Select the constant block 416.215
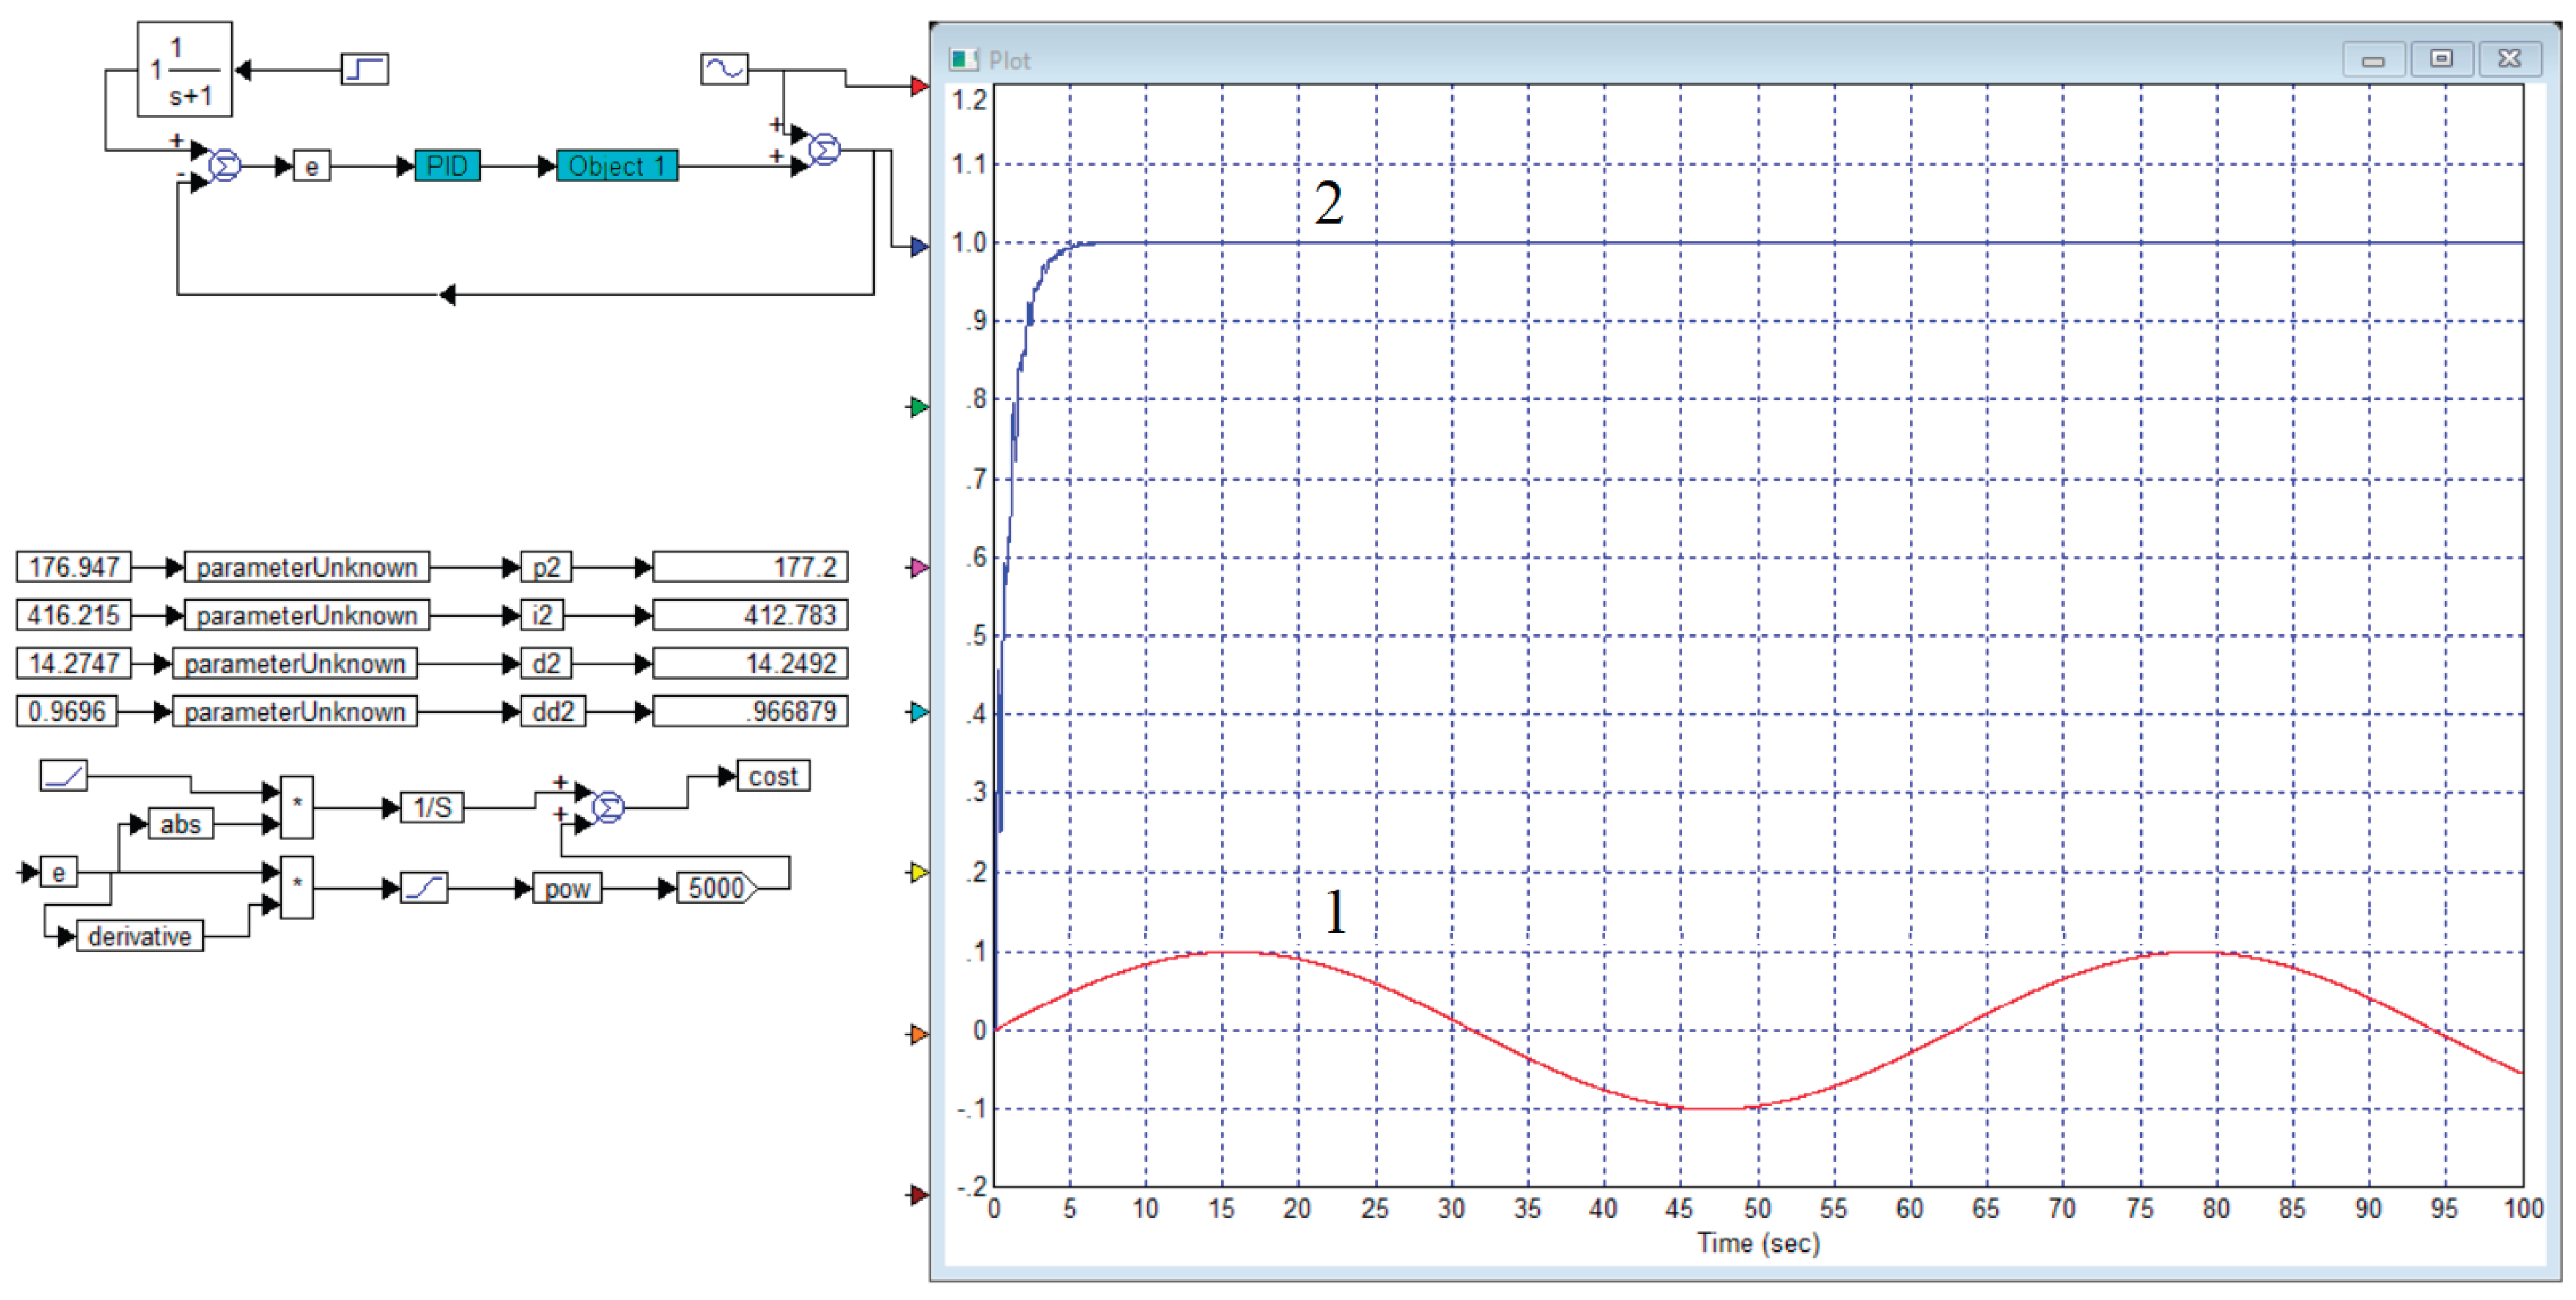 (73, 615)
